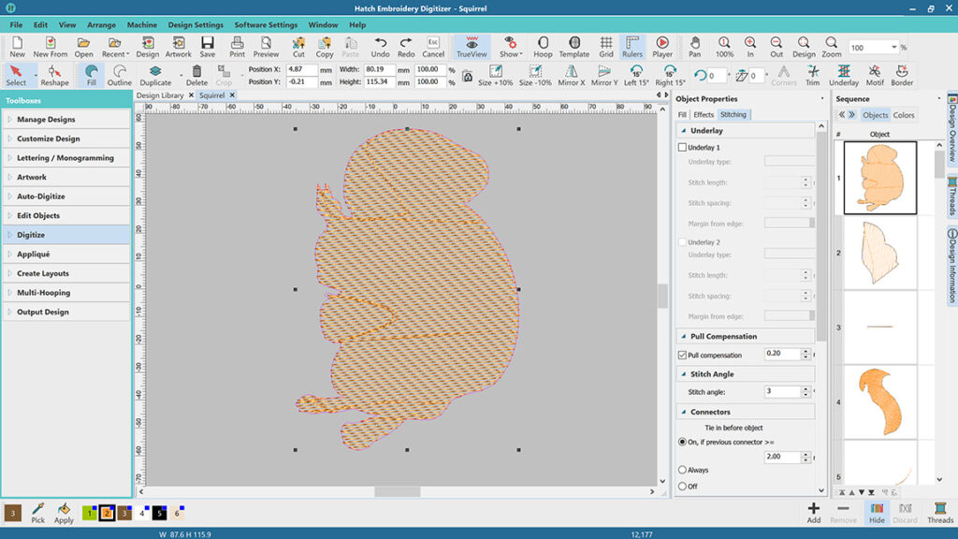The image size is (958, 539).
Task: Uncheck the Pull compensation checkbox
Action: point(682,356)
